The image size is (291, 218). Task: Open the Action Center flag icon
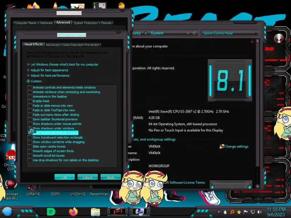246,212
